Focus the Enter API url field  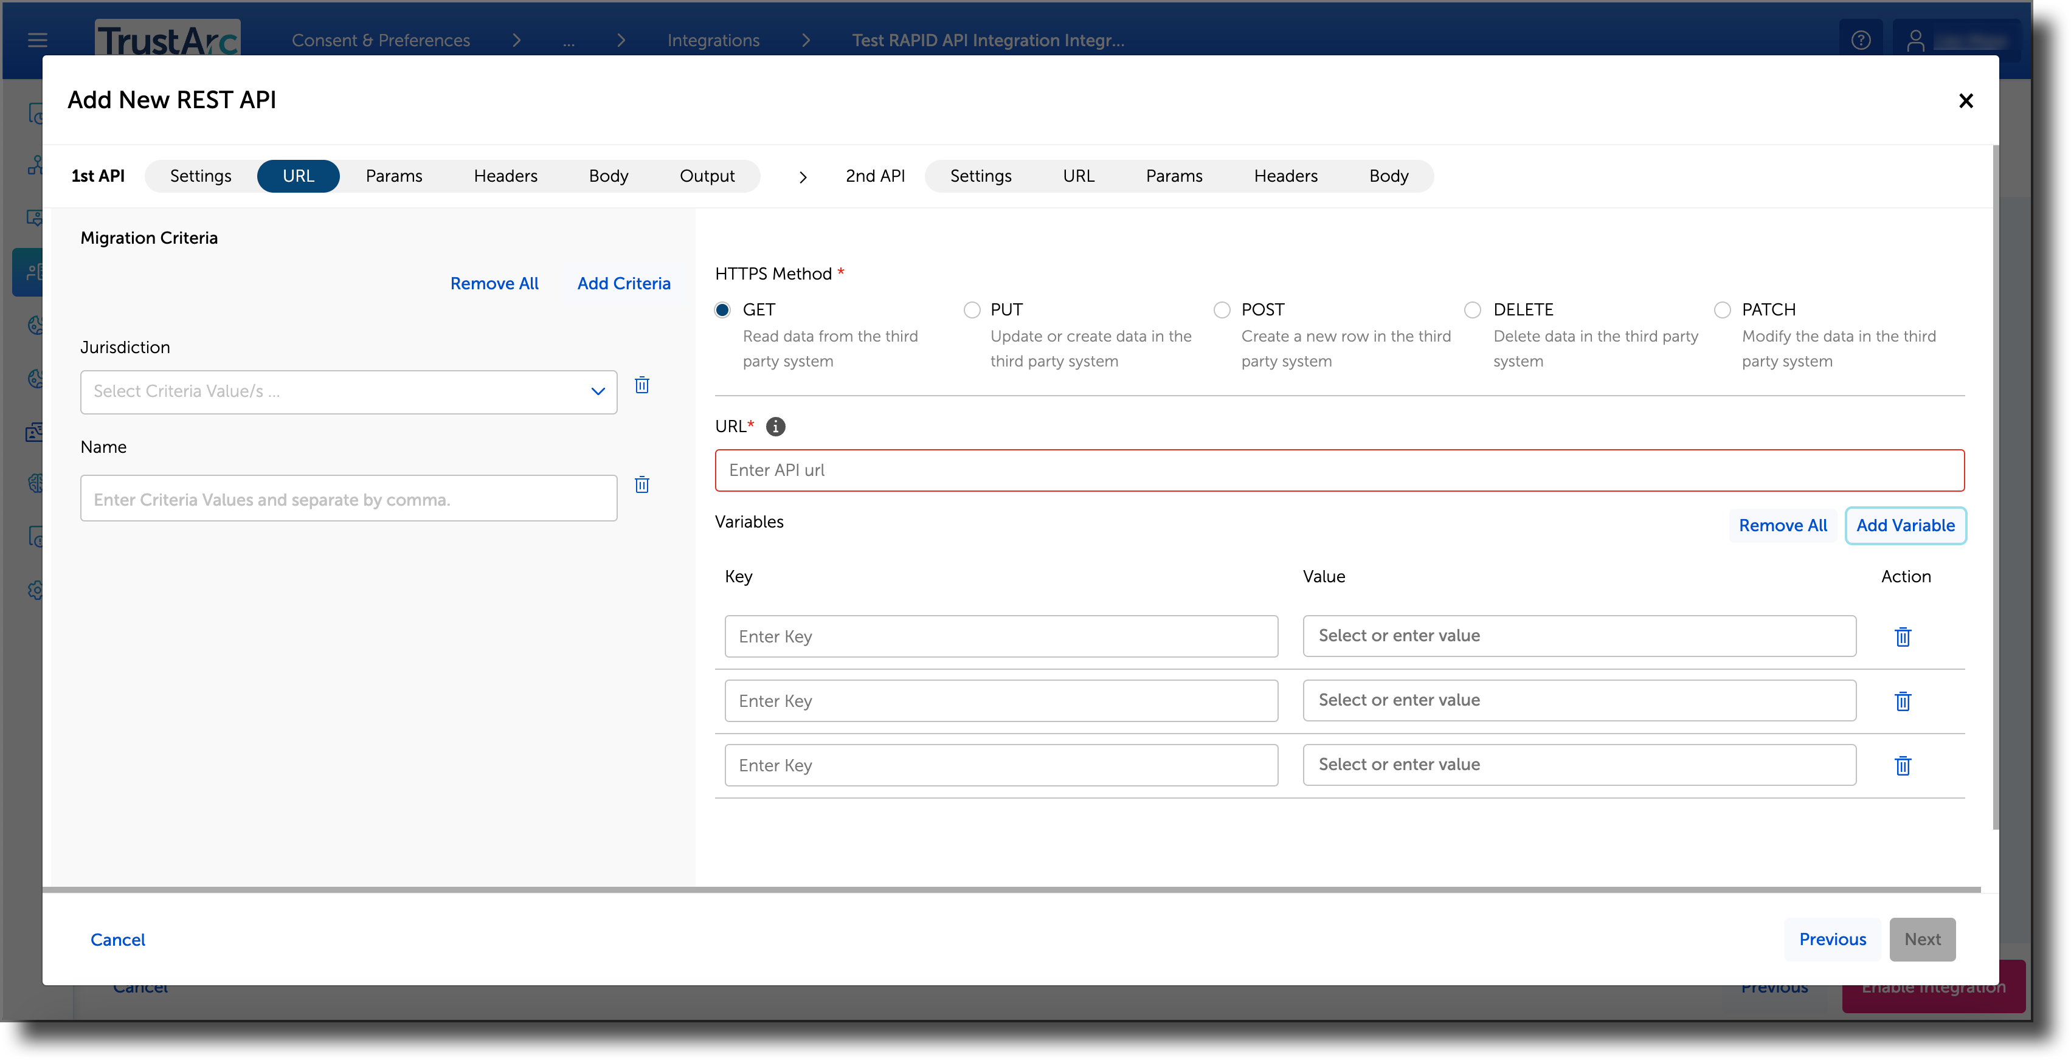[1340, 470]
